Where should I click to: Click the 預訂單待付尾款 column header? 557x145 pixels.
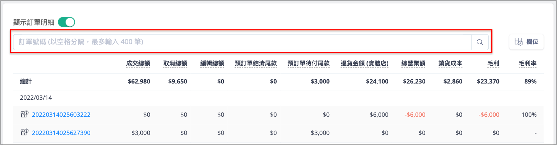pyautogui.click(x=309, y=63)
